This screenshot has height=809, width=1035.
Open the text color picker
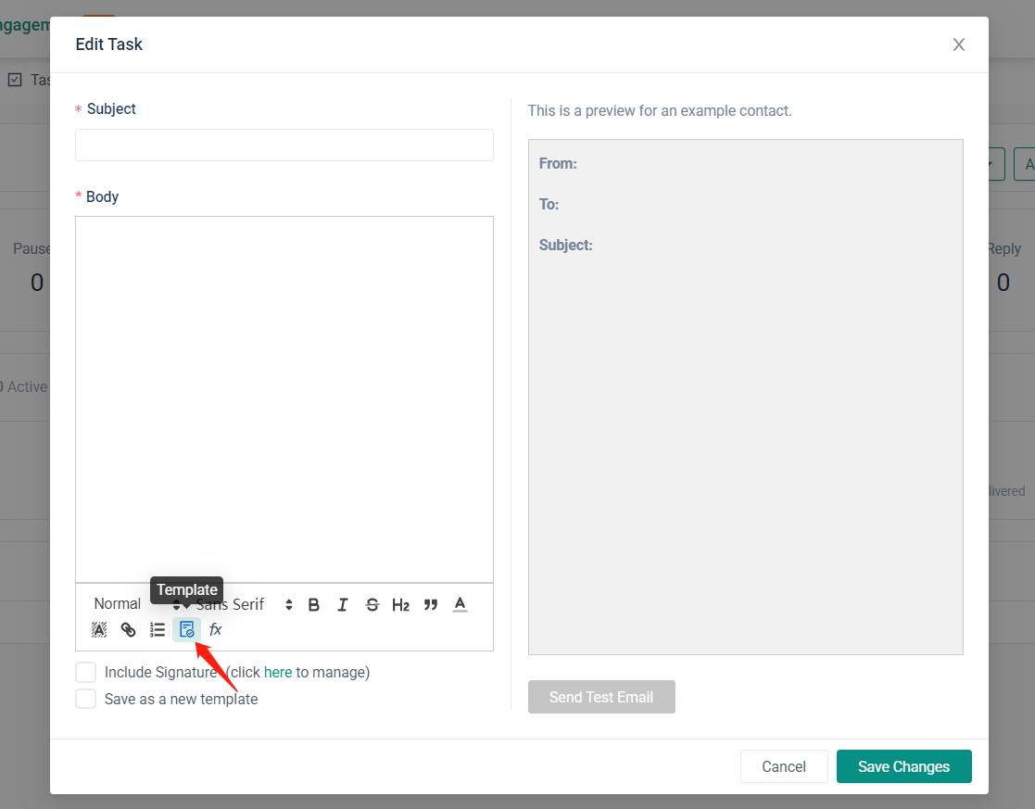[x=460, y=605]
